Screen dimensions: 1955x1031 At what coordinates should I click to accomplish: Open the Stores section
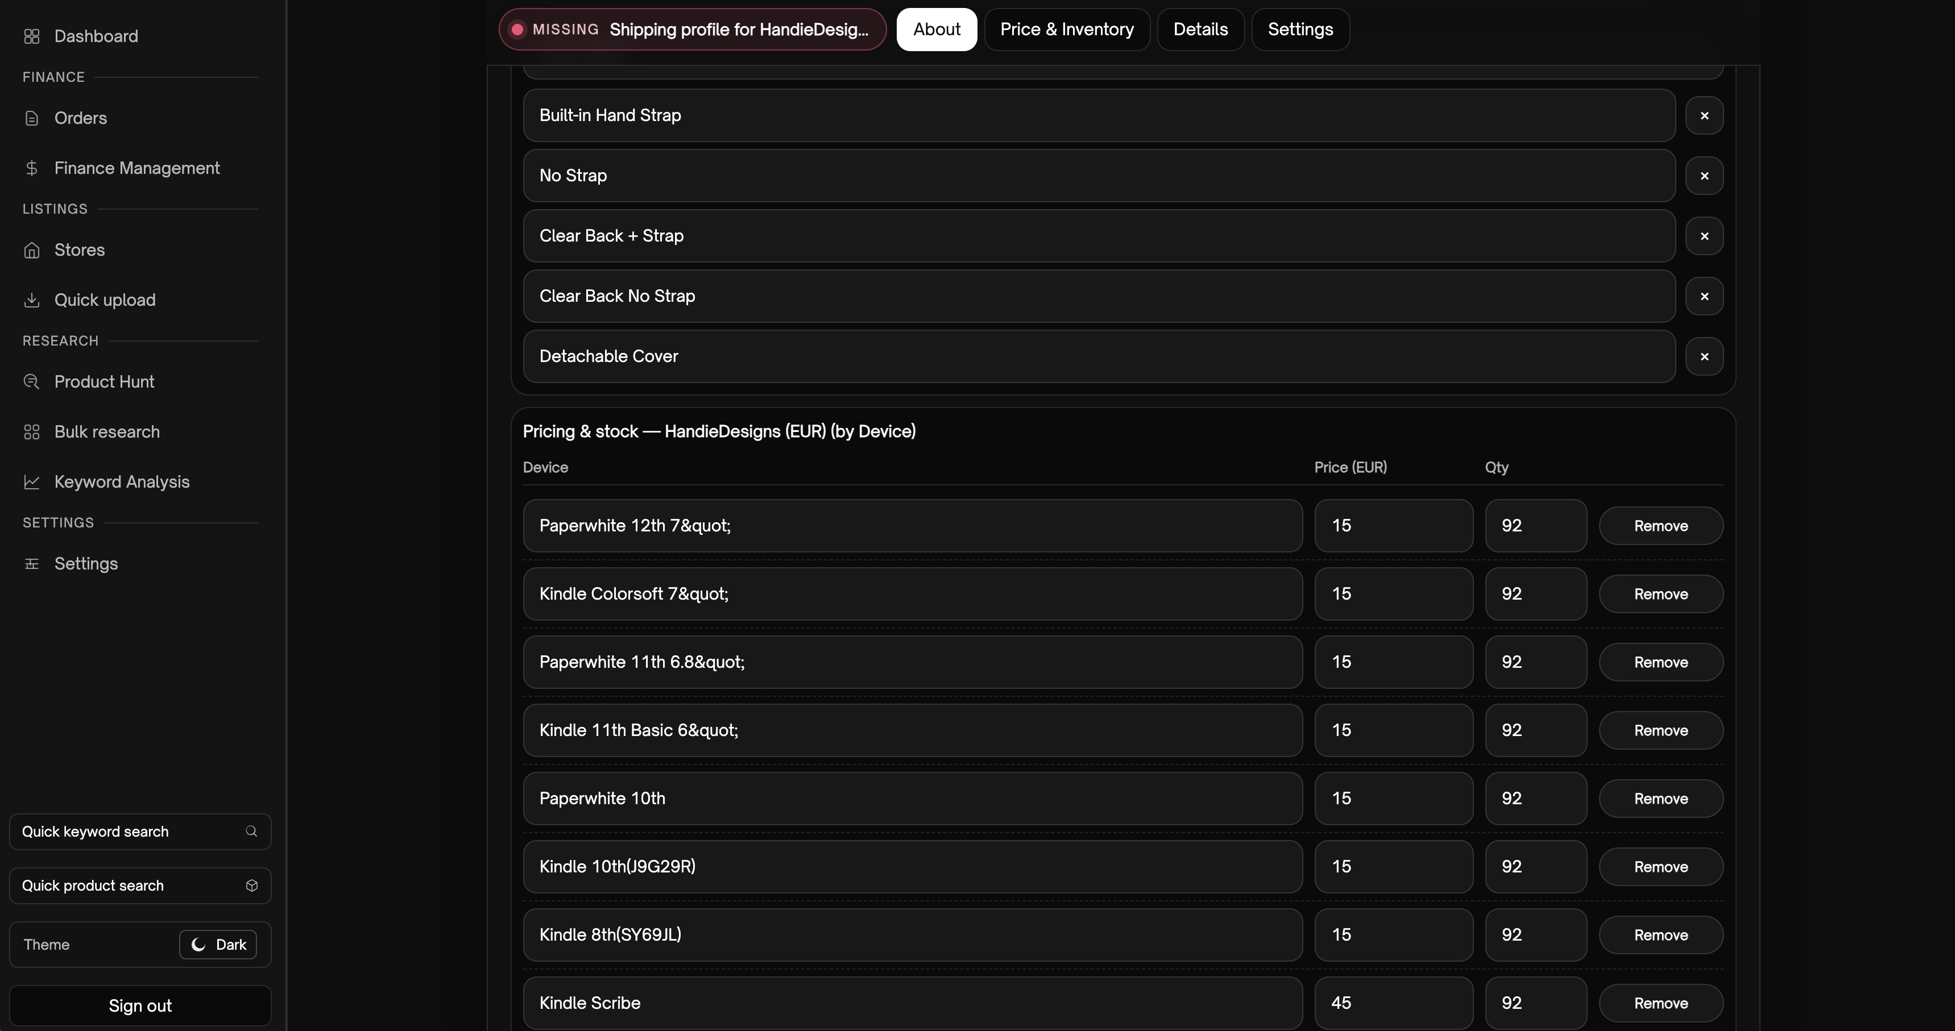click(x=80, y=250)
